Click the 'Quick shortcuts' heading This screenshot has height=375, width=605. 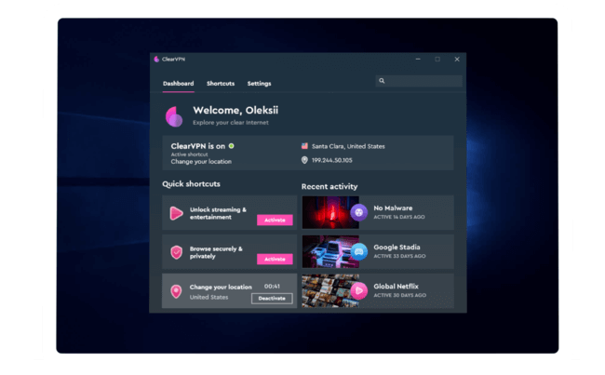point(191,184)
